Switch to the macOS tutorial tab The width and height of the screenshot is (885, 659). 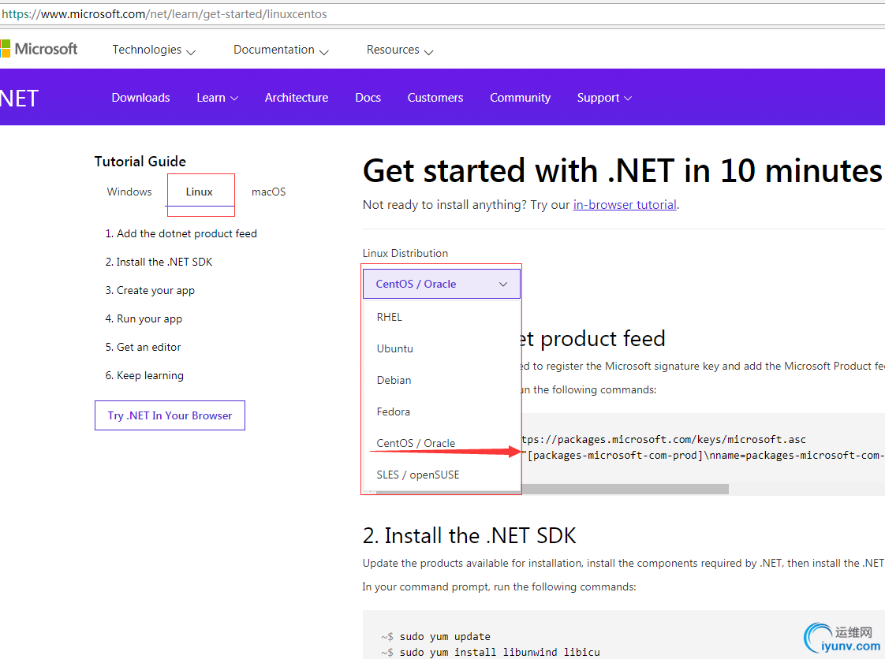[269, 192]
